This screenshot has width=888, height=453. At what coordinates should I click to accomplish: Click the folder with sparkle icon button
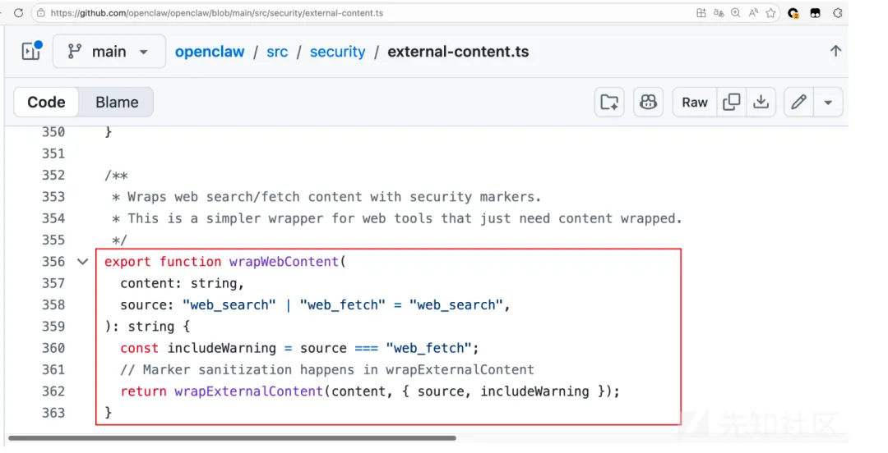tap(609, 102)
